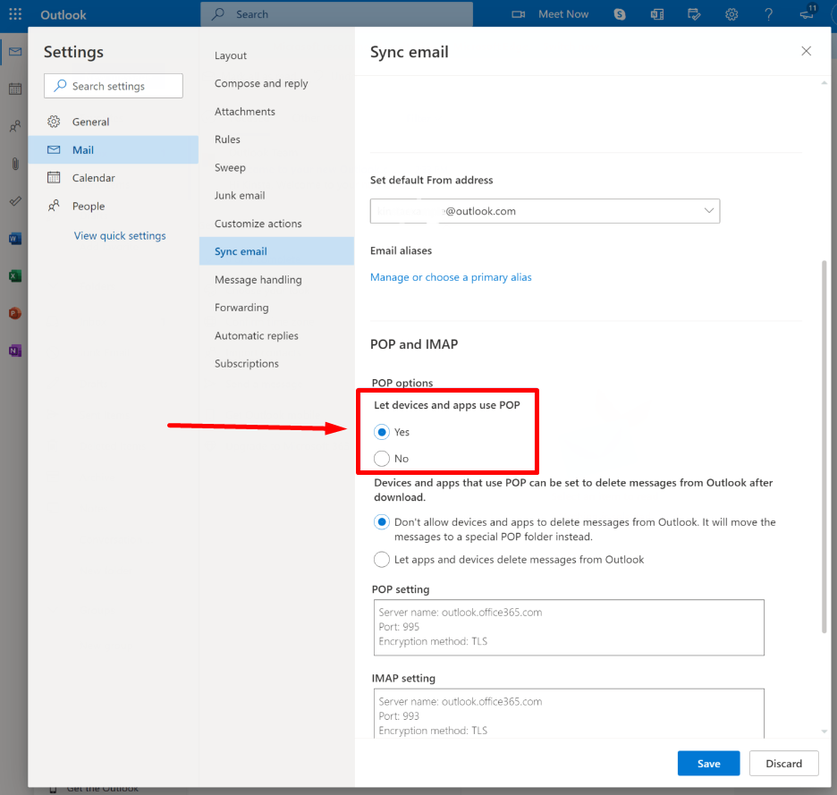Click the magnifier icon in Search settings
Viewport: 837px width, 795px height.
(x=60, y=86)
